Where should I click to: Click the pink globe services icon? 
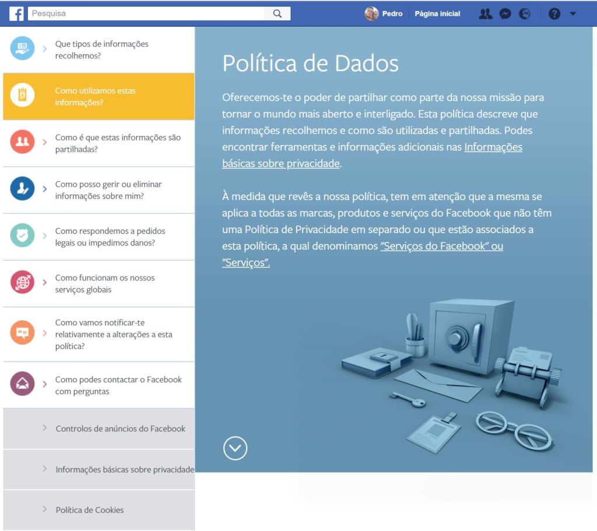tap(22, 282)
